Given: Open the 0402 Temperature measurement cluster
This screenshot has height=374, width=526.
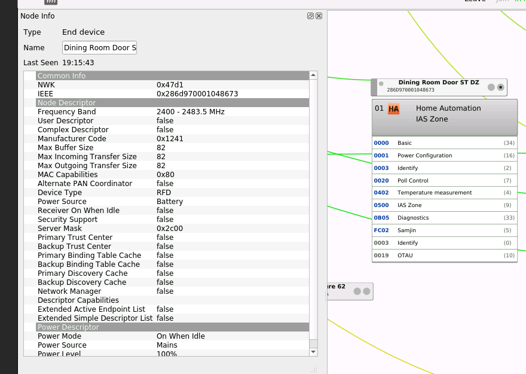Looking at the screenshot, I should (x=445, y=193).
